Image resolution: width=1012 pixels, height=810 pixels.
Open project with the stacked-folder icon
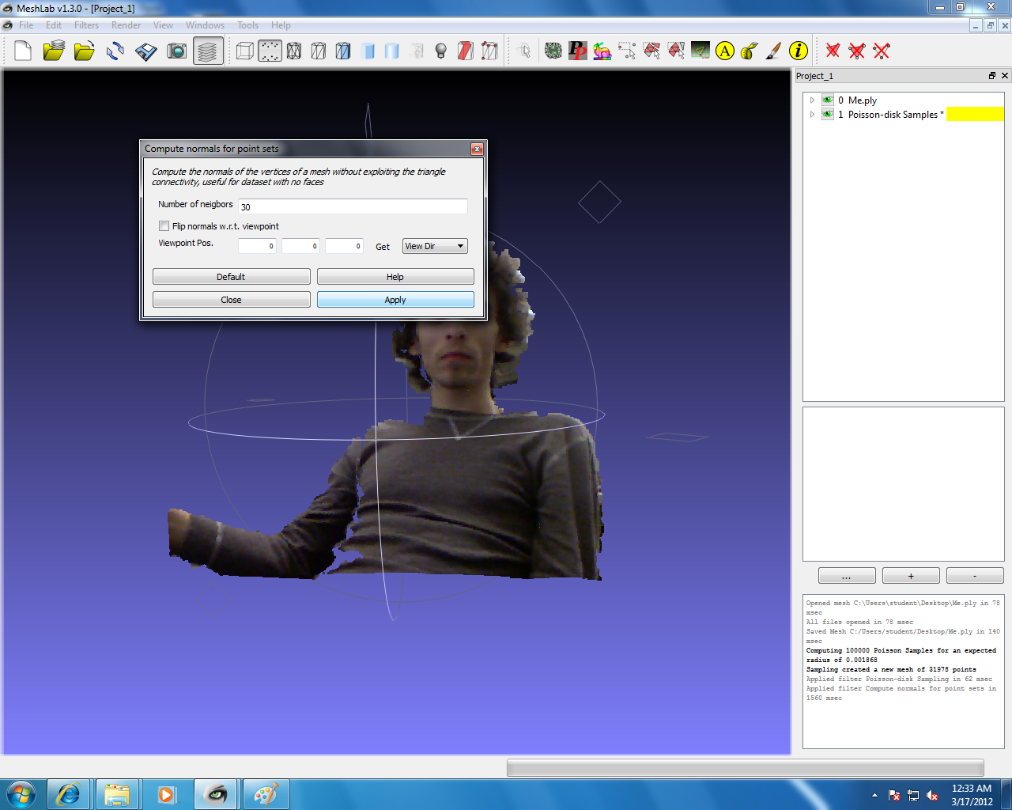[x=54, y=51]
